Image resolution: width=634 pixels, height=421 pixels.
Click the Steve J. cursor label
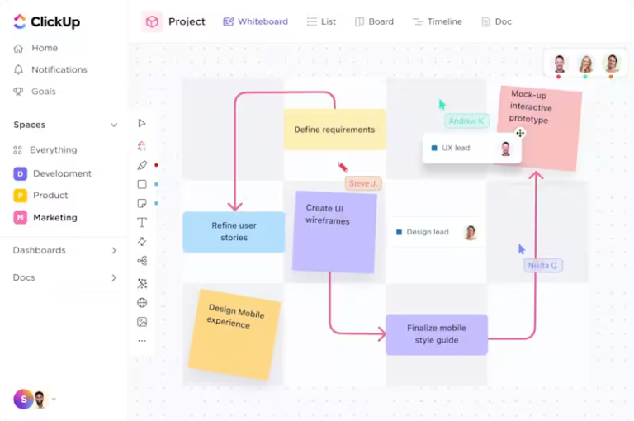click(x=363, y=183)
